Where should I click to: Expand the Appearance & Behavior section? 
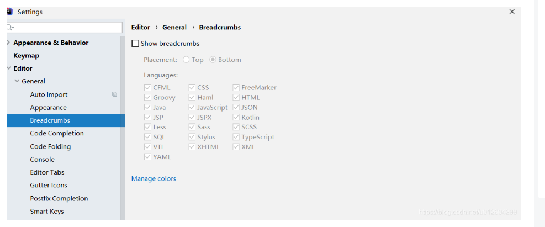(x=9, y=43)
